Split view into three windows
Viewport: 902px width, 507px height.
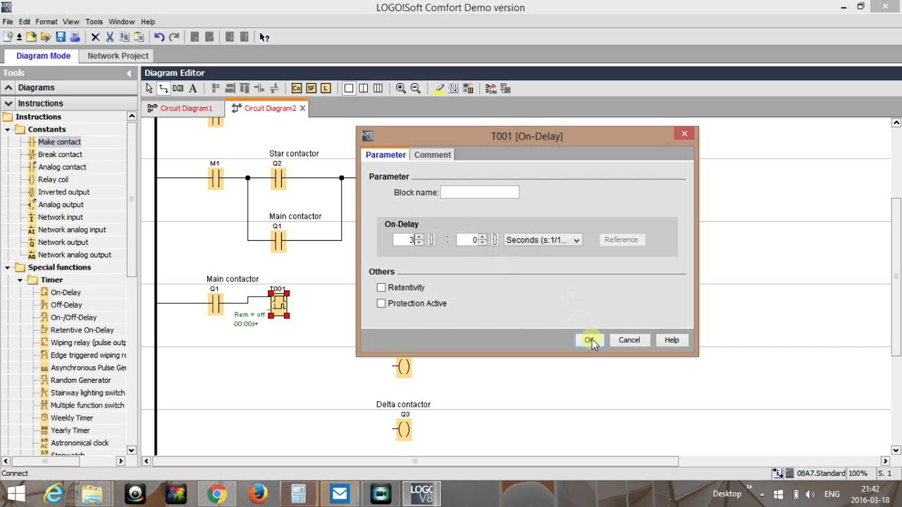[x=378, y=88]
